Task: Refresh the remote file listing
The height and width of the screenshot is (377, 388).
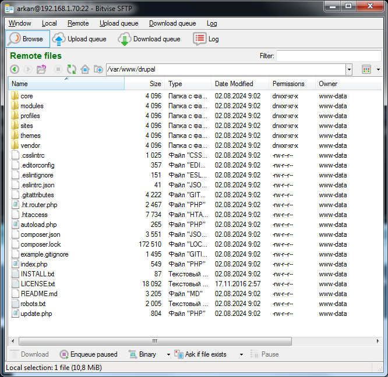Action: [71, 69]
